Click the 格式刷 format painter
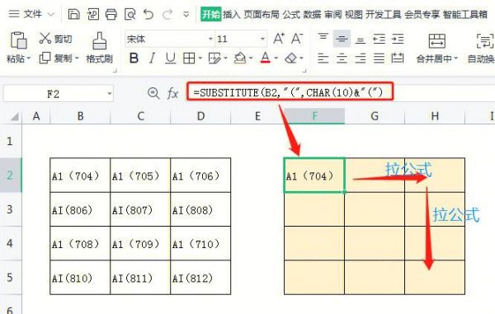This screenshot has width=495, height=314. (100, 48)
